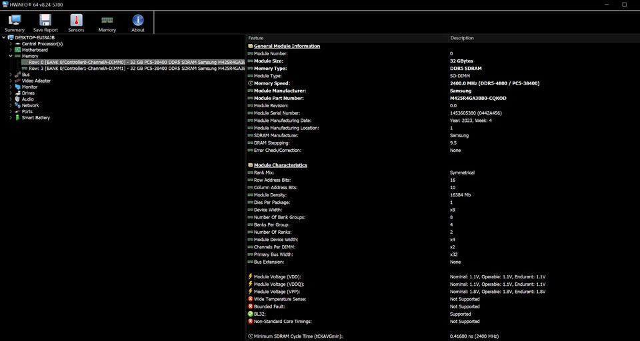Expand the Network tree node
640x341 pixels.
coord(11,105)
